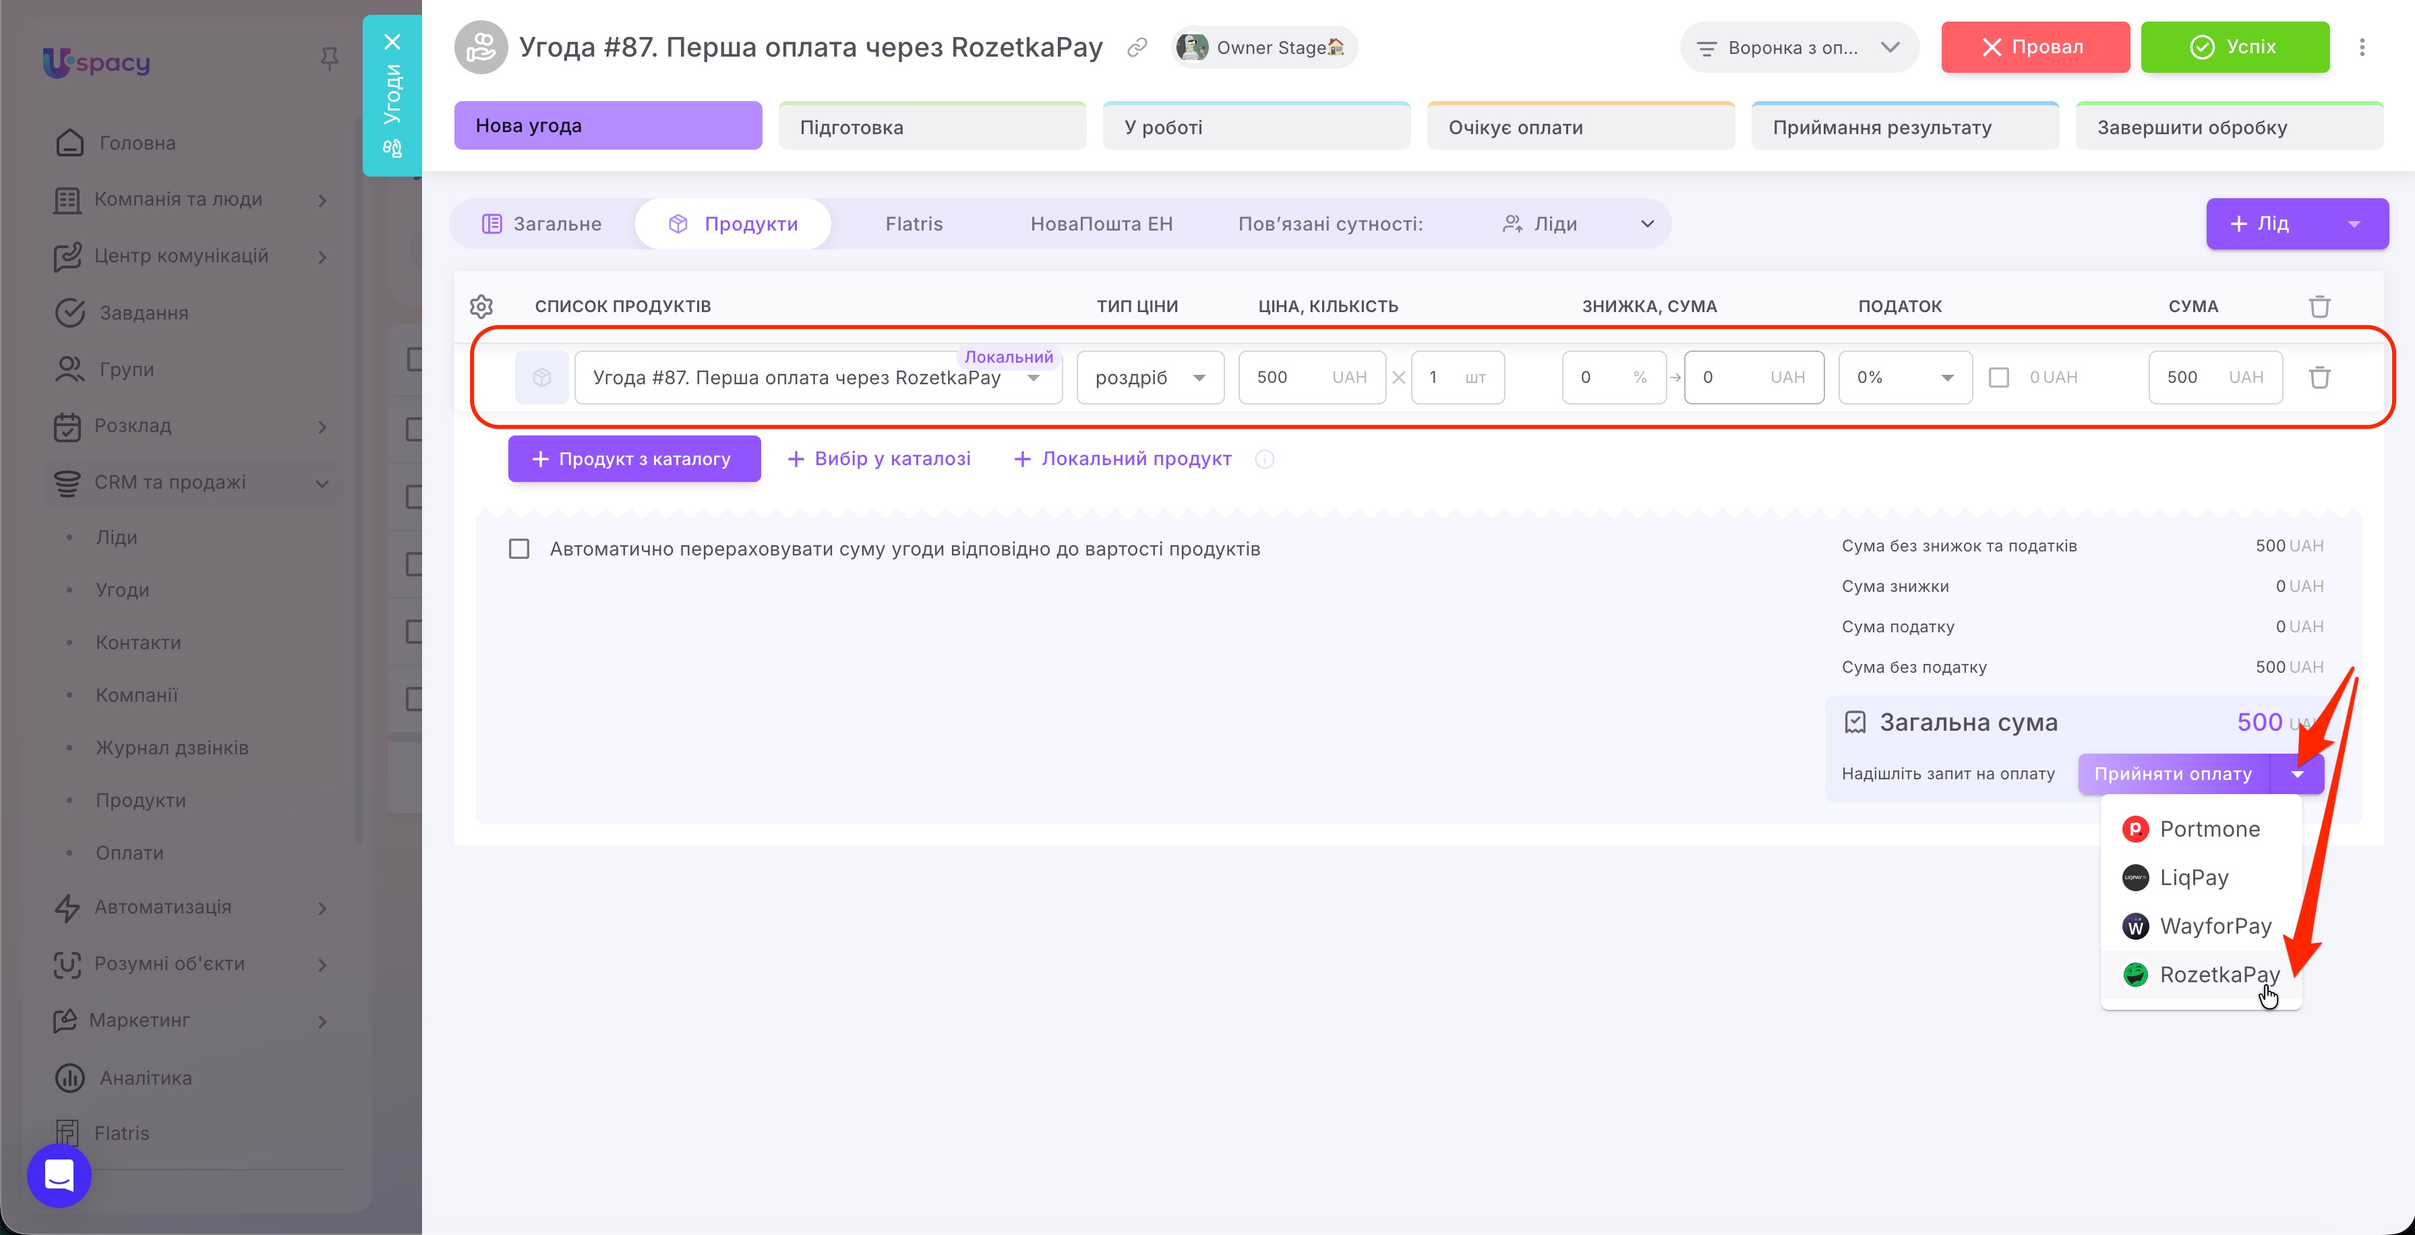Open three-dot deal options menu
The width and height of the screenshot is (2415, 1235).
pyautogui.click(x=2362, y=47)
